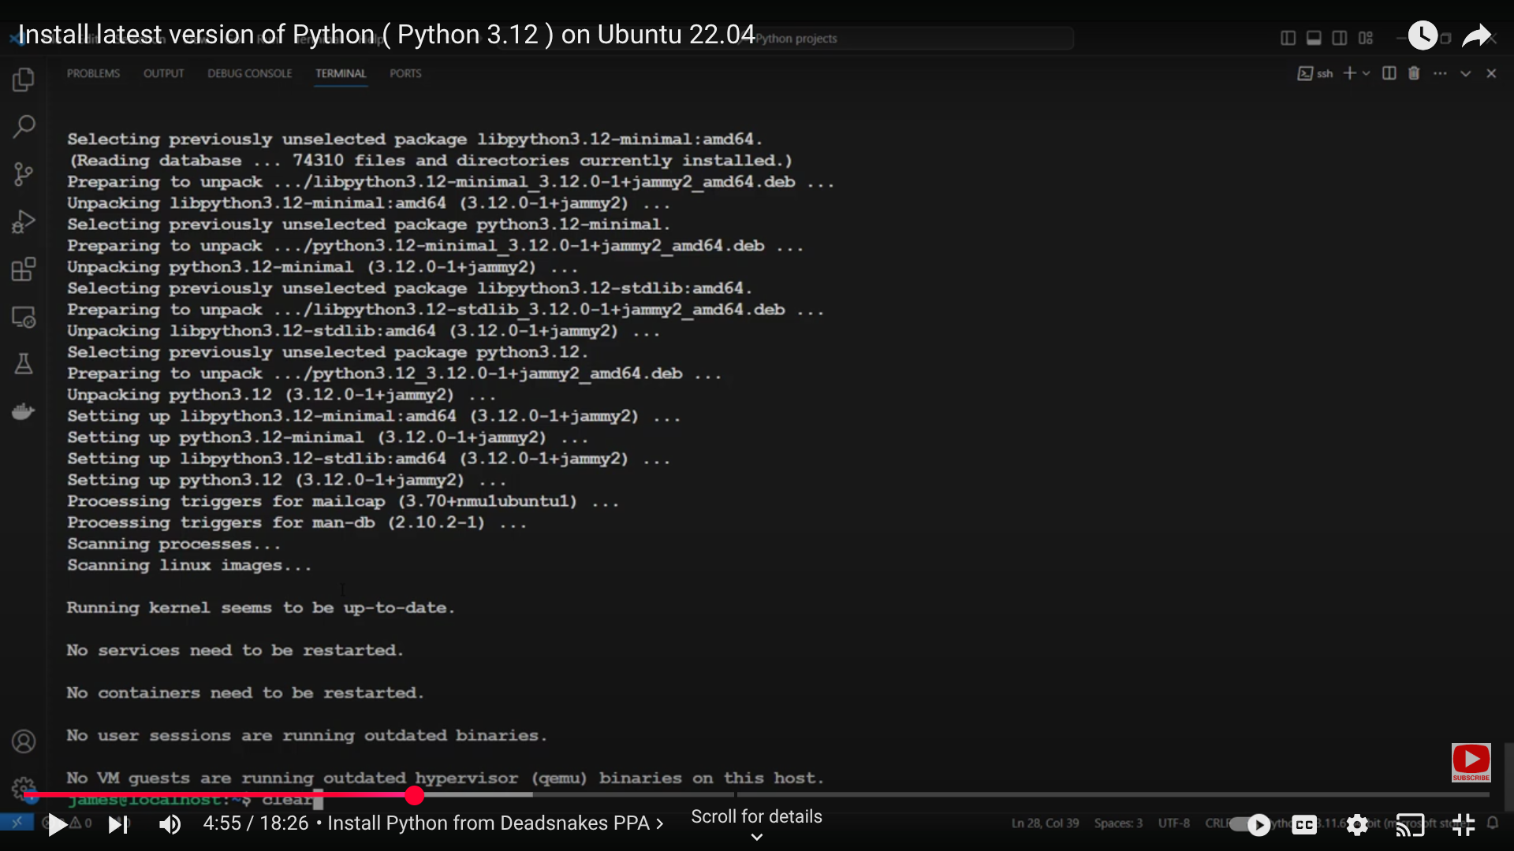Viewport: 1514px width, 851px height.
Task: Open the Run and Debug view
Action: [x=24, y=222]
